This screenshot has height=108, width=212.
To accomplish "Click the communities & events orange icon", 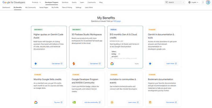I will (112, 102).
